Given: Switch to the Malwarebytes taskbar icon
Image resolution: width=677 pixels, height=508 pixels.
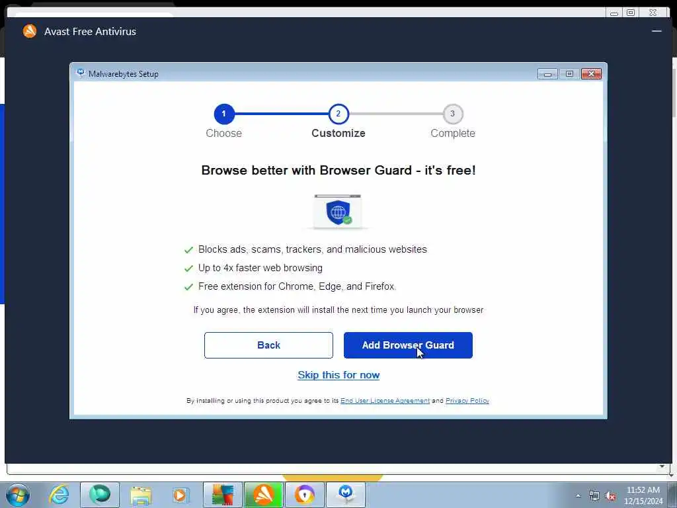Looking at the screenshot, I should 346,495.
